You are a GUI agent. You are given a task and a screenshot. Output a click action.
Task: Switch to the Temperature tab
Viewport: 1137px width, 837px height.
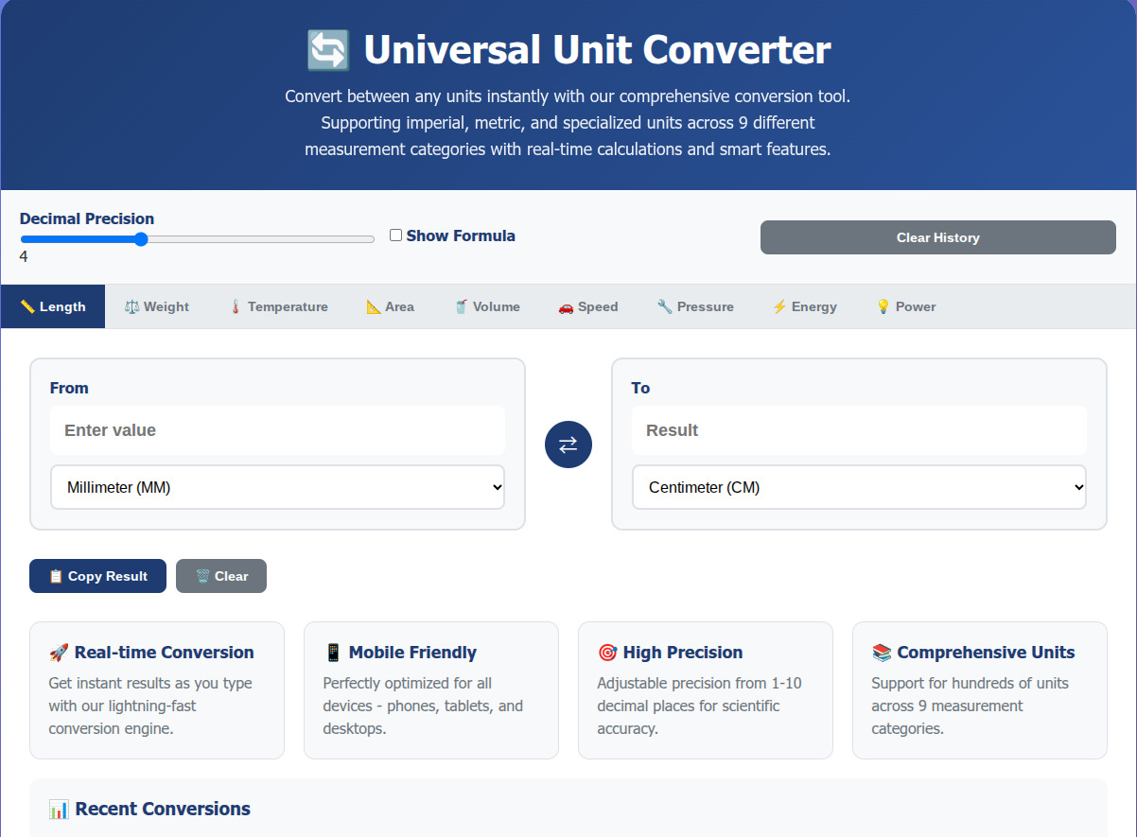click(278, 306)
